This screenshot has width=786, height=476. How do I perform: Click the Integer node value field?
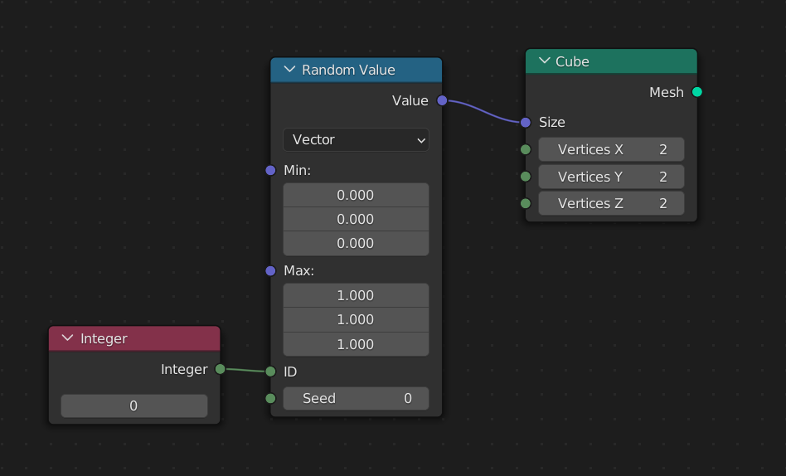(133, 406)
